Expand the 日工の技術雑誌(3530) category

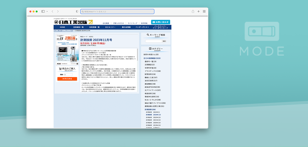(152, 58)
